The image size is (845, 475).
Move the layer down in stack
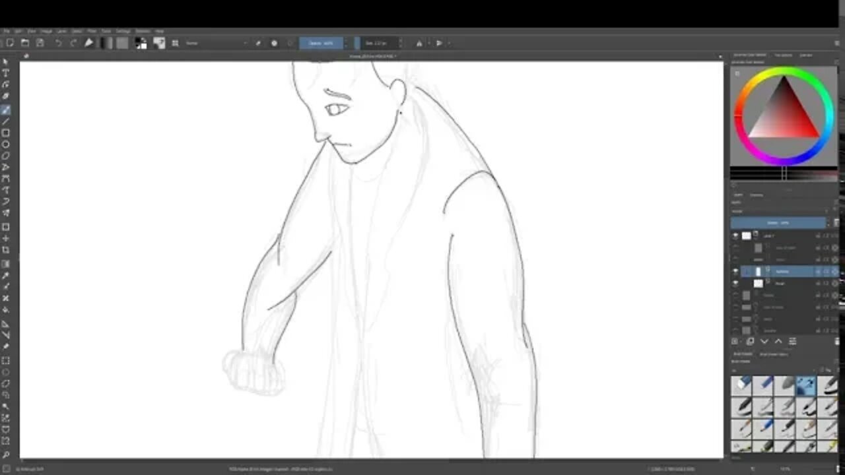(x=764, y=341)
